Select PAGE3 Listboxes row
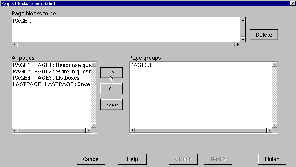The image size is (296, 167). pos(52,78)
